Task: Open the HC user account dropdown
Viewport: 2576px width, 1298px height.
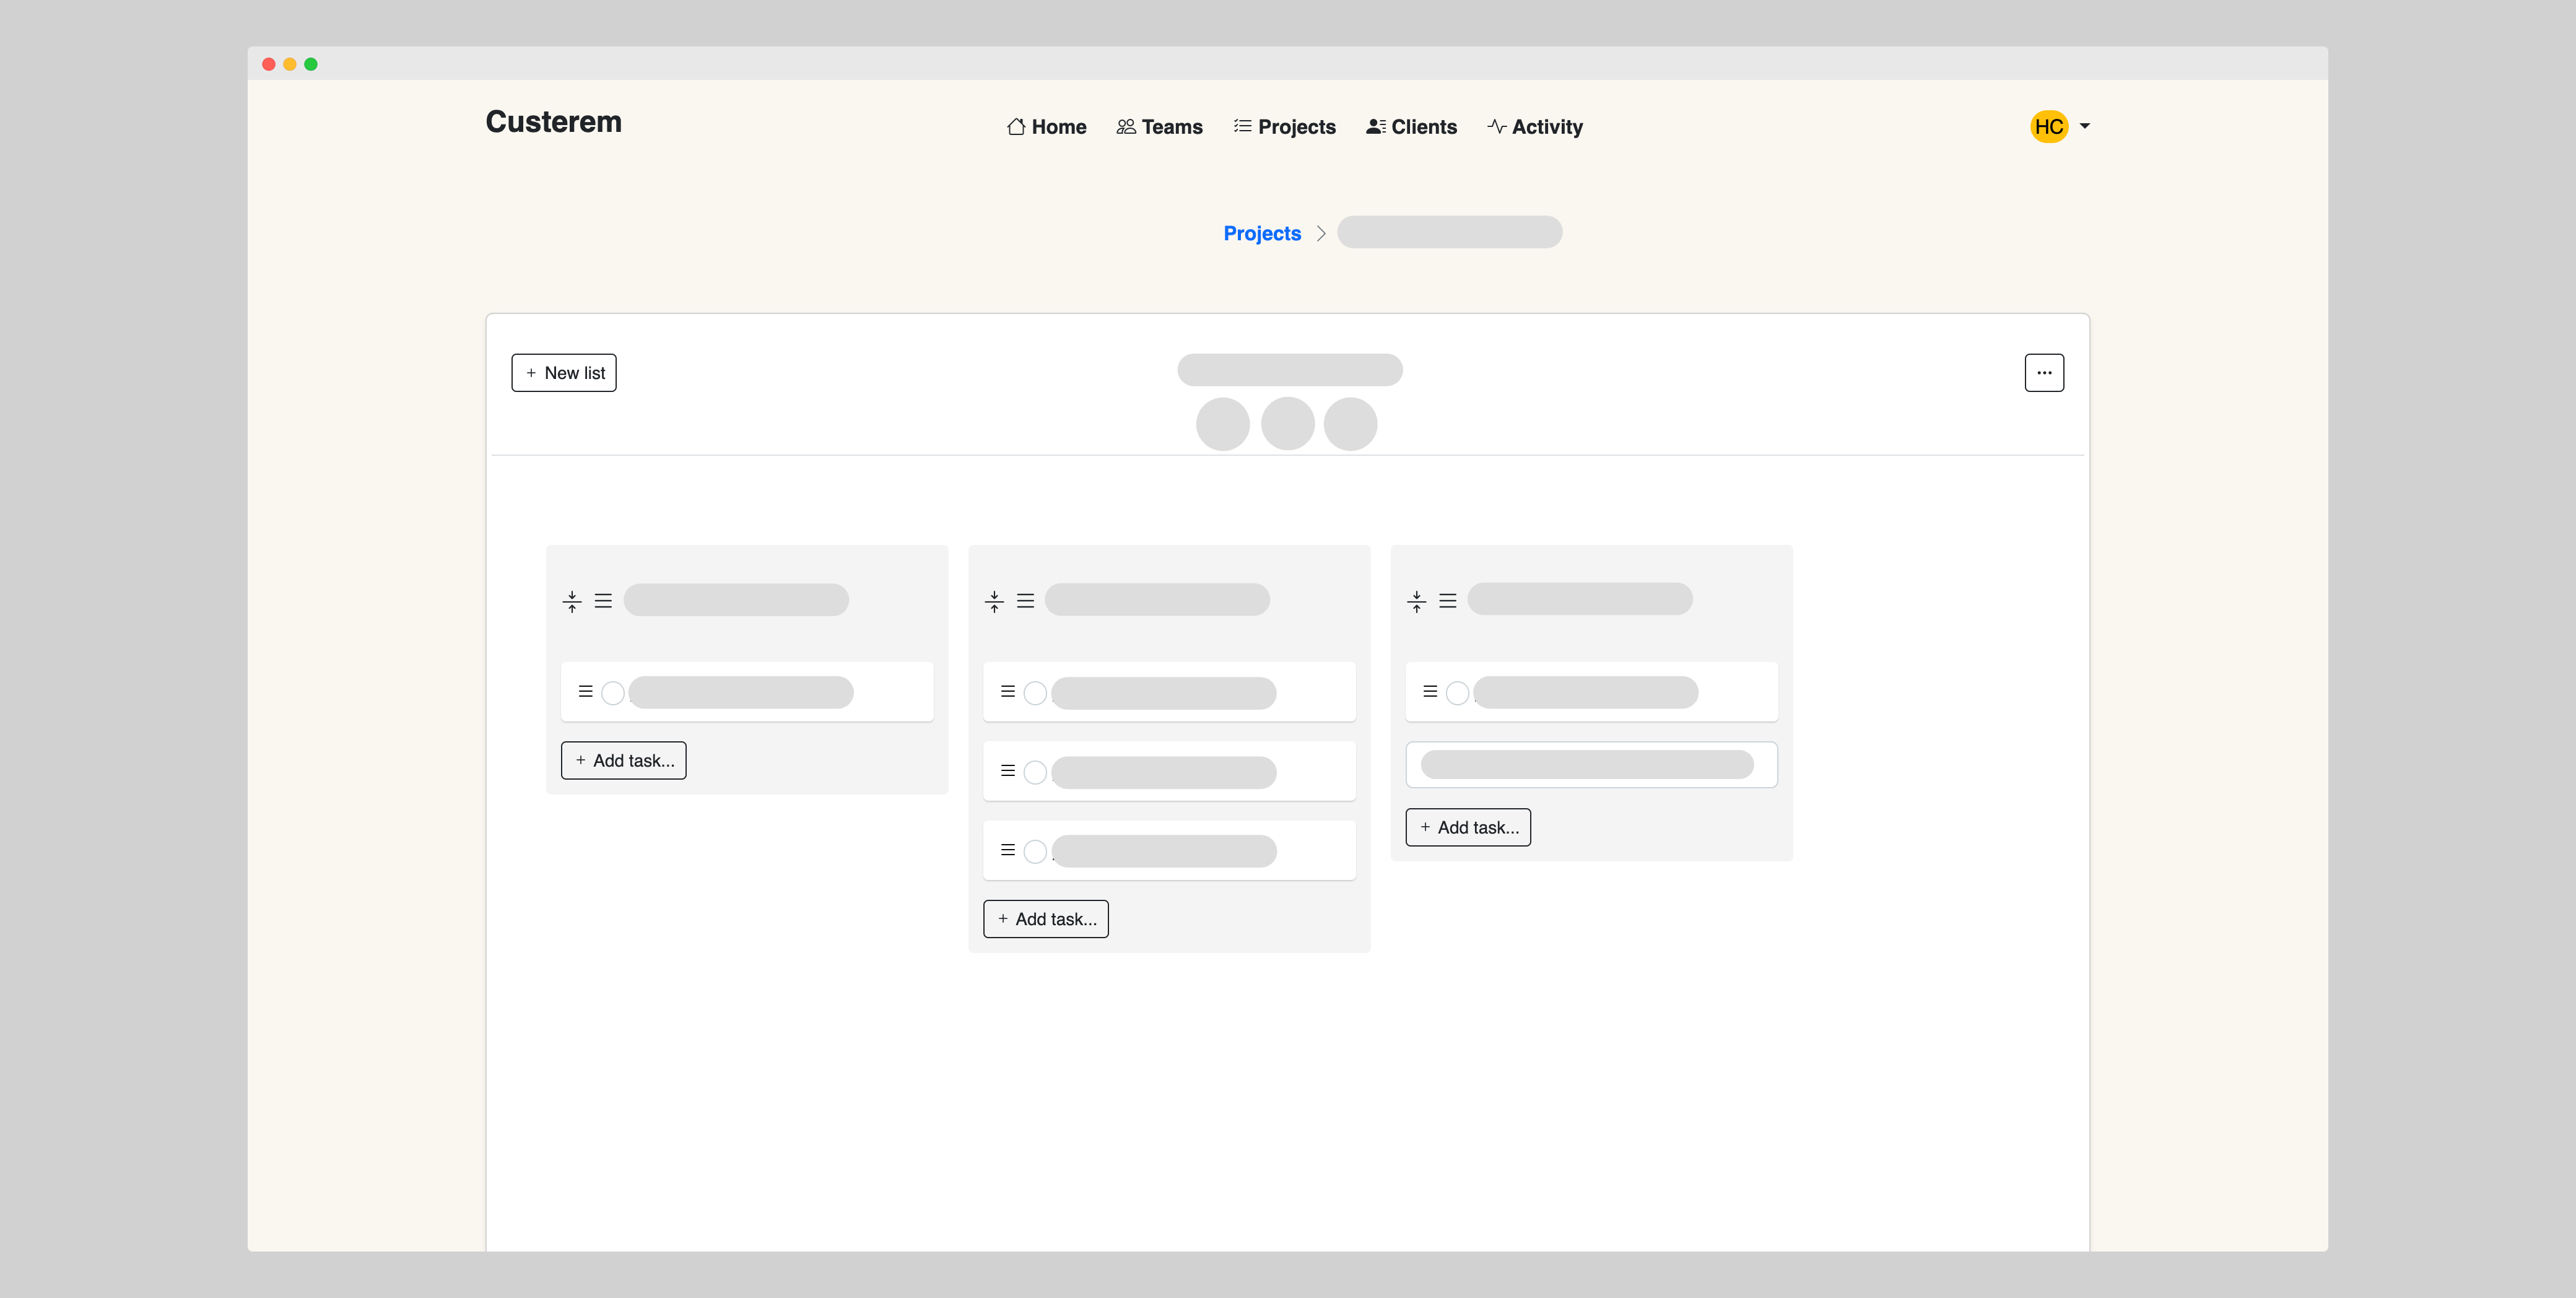Action: click(x=2085, y=126)
